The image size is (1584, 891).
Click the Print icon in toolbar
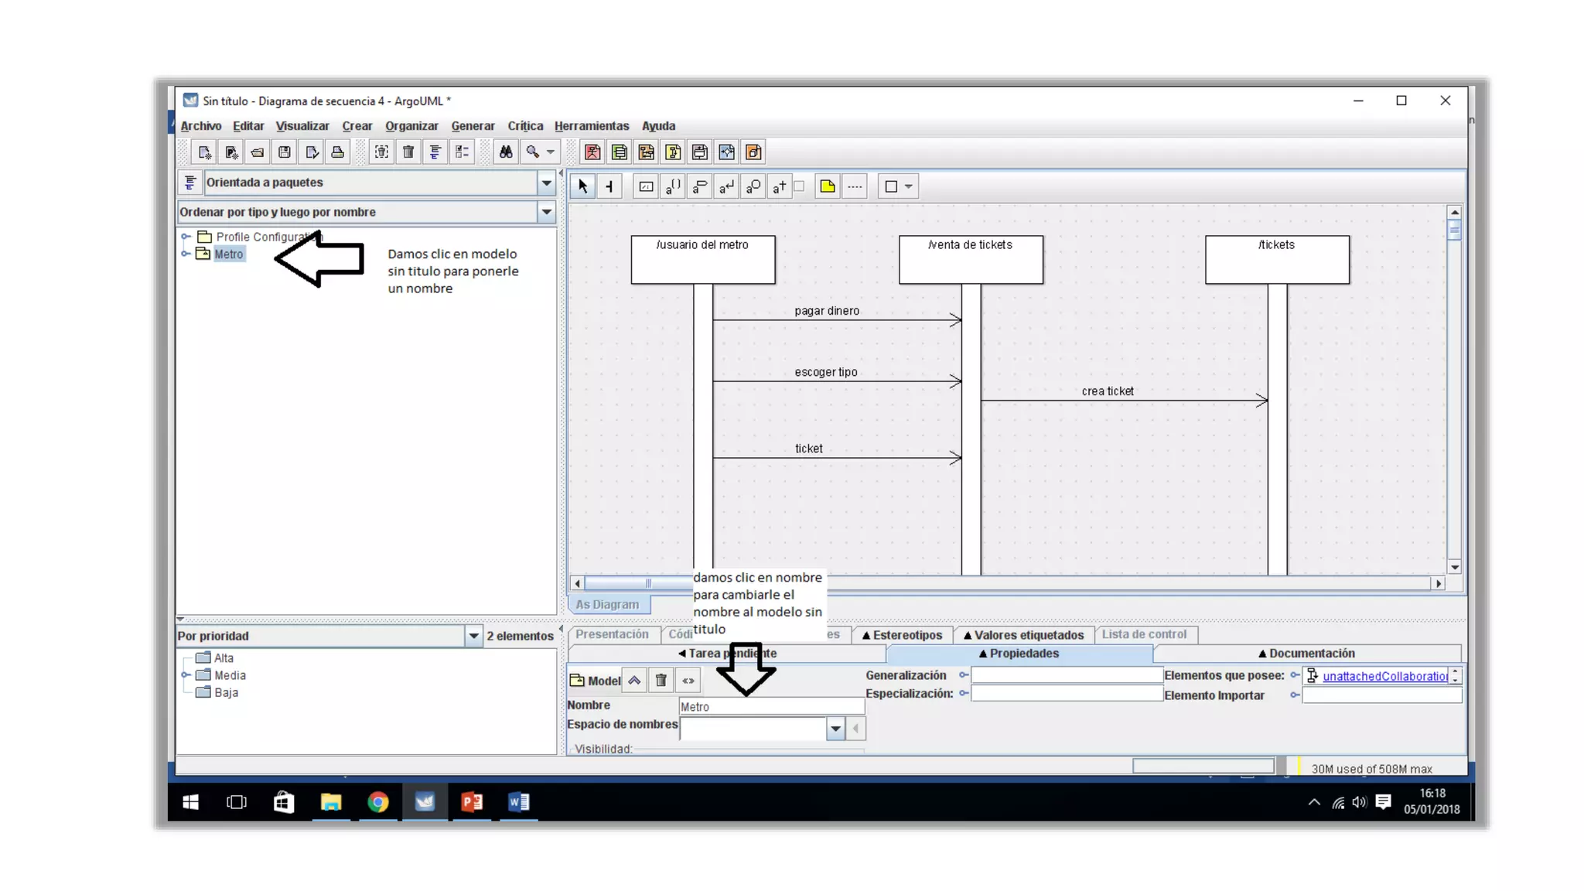tap(338, 152)
